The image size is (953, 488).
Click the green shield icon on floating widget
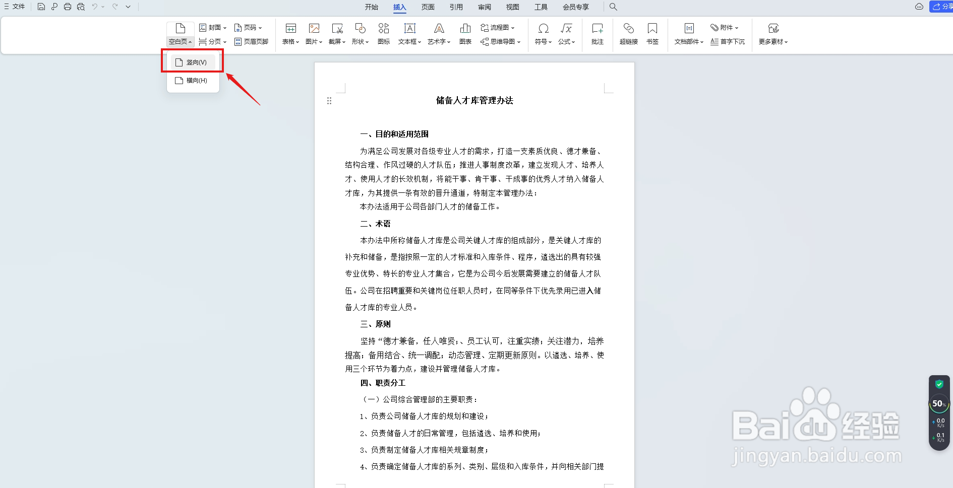939,384
